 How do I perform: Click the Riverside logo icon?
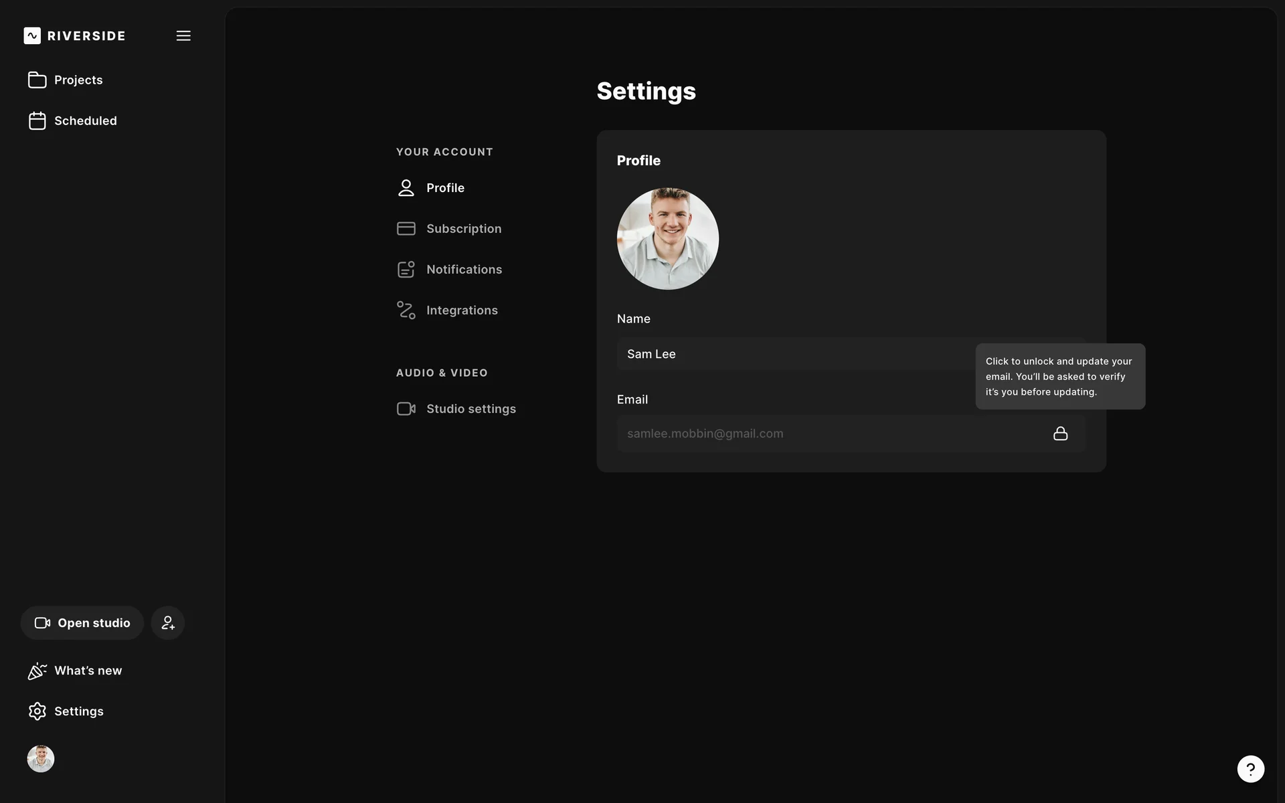click(x=32, y=35)
